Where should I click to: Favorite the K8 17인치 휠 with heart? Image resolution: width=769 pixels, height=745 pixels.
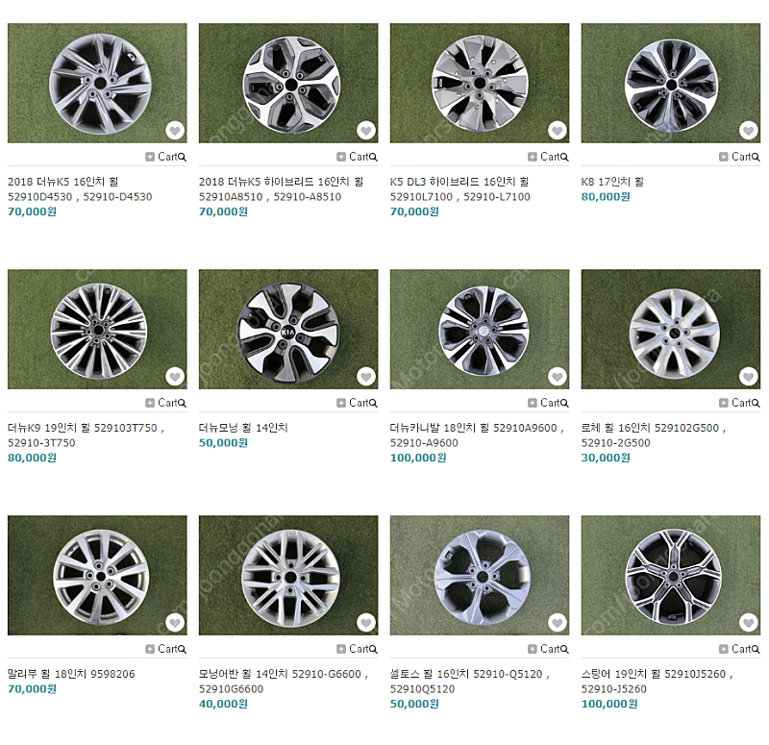748,131
